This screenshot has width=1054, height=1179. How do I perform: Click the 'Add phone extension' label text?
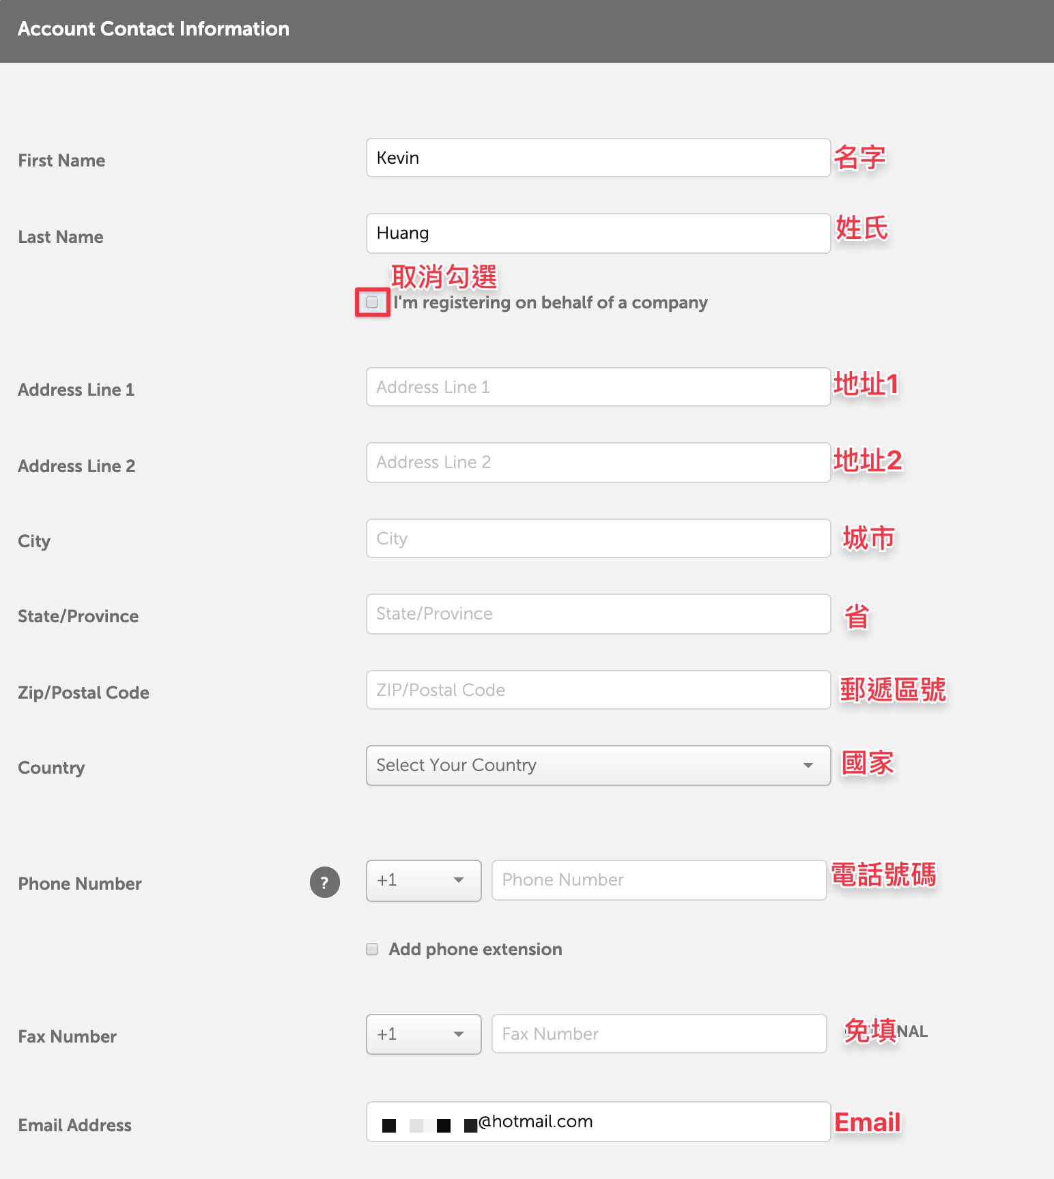(475, 949)
